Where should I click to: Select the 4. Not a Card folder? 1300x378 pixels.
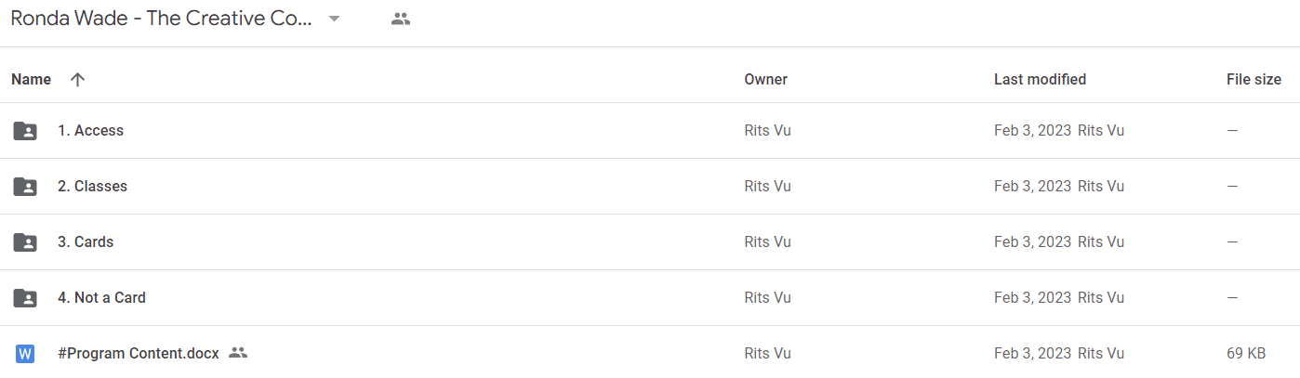pos(101,298)
